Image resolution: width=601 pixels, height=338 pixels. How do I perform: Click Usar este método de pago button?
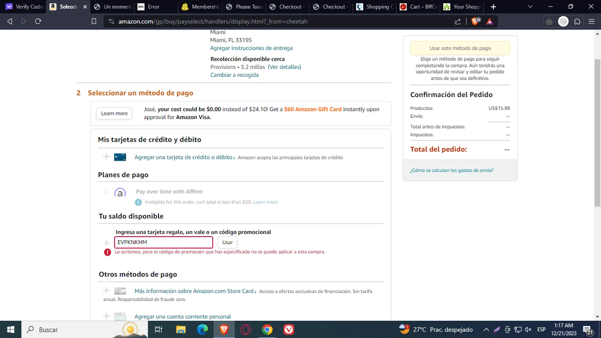[460, 48]
